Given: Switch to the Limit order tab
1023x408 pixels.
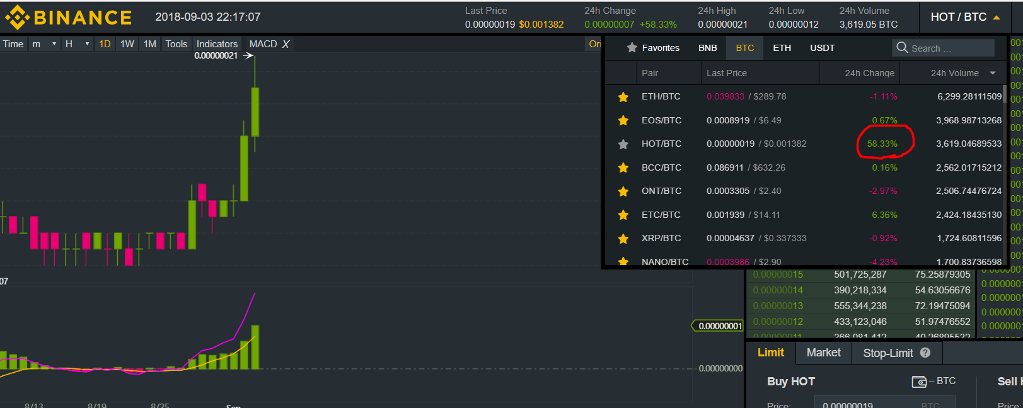Looking at the screenshot, I should point(771,353).
